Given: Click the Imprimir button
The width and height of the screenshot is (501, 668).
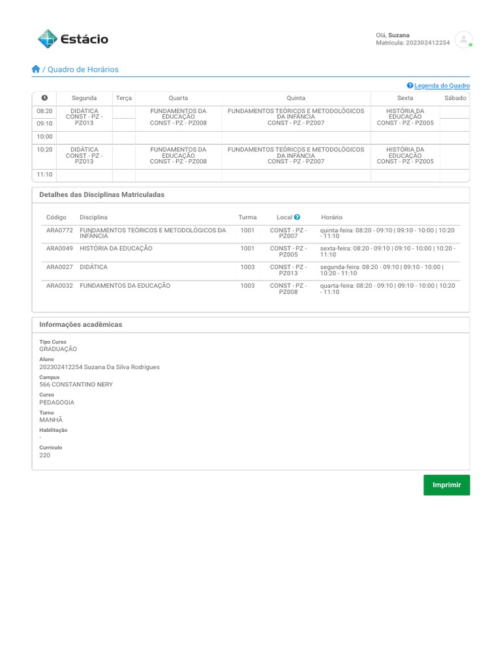Looking at the screenshot, I should [446, 485].
